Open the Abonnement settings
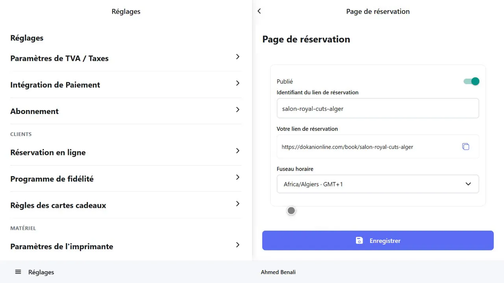Viewport: 504px width, 283px height. pyautogui.click(x=126, y=111)
